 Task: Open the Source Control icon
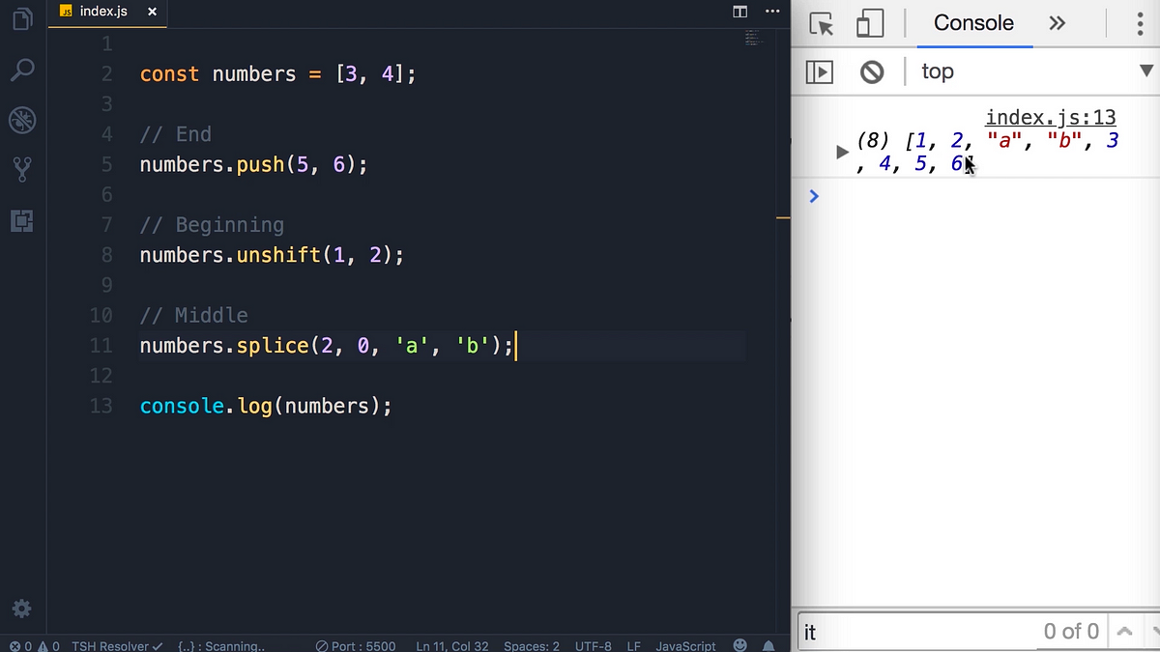point(22,171)
